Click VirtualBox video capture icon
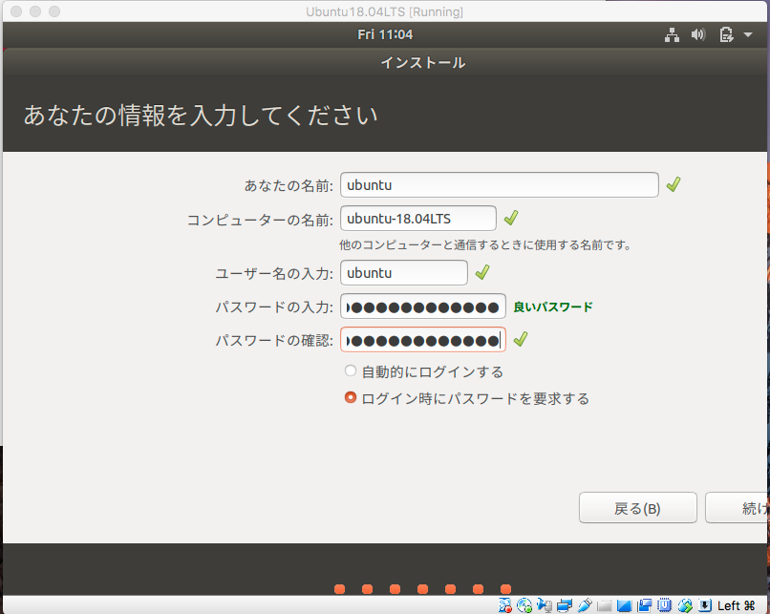The width and height of the screenshot is (770, 614). coord(644,605)
